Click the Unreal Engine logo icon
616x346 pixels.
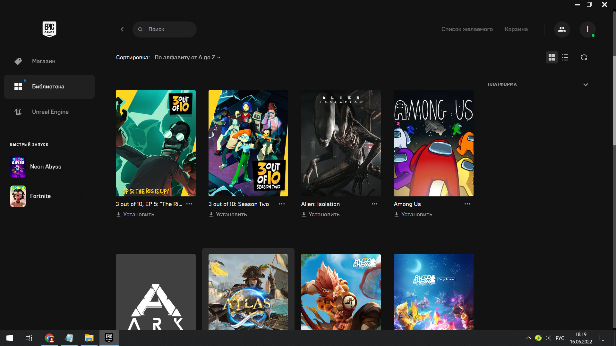pos(18,112)
